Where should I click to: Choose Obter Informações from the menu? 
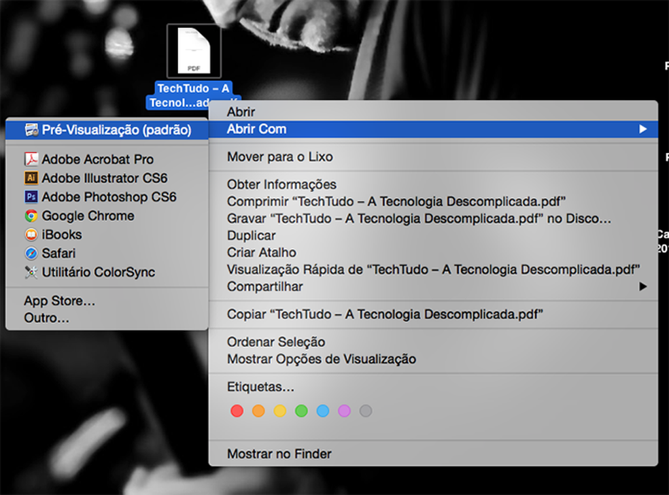(x=281, y=184)
